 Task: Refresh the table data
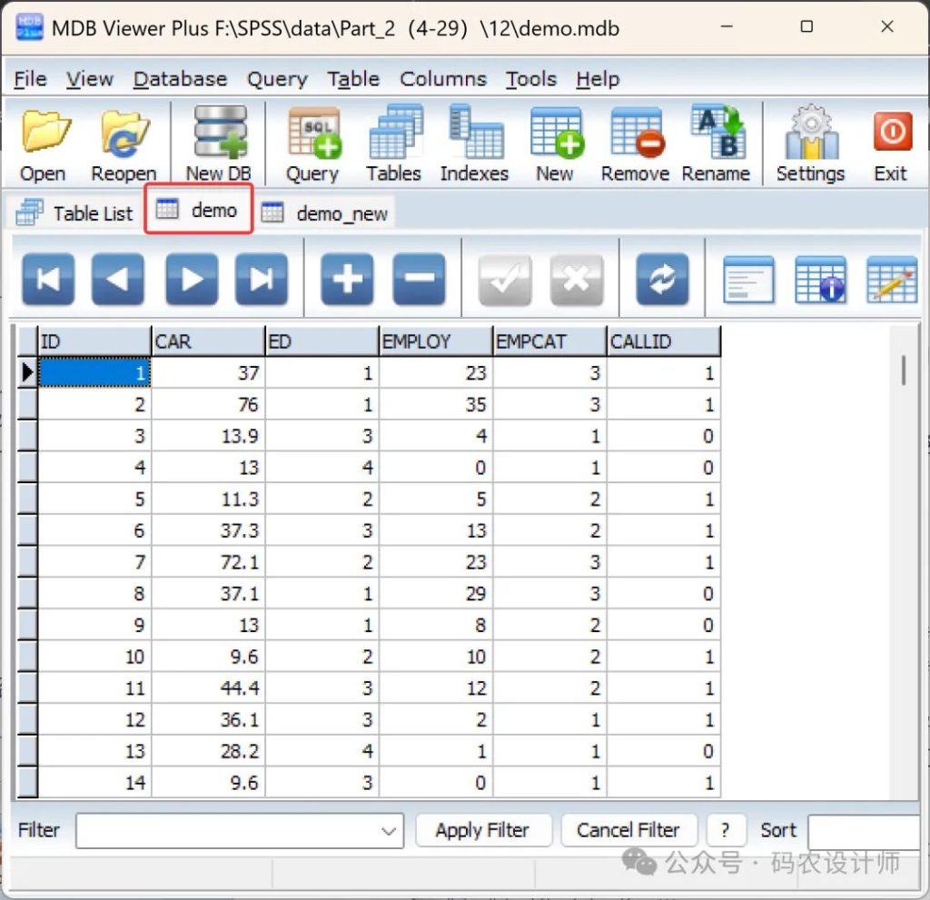tap(662, 279)
